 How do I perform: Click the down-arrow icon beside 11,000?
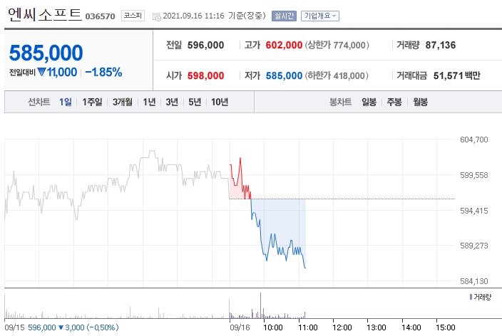click(x=41, y=72)
